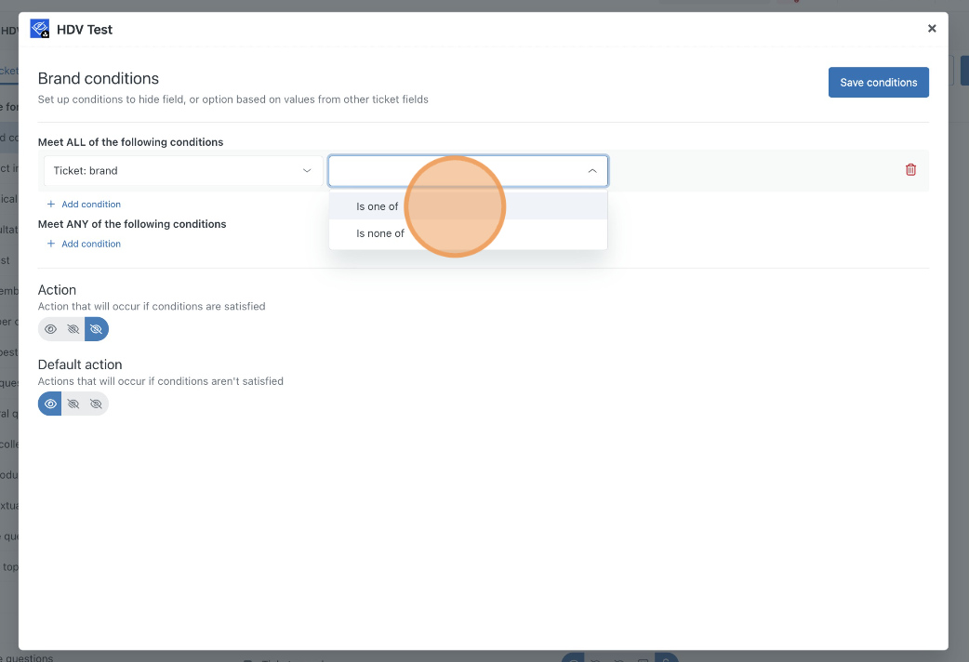969x662 pixels.
Task: Select middle hidden-eye option under Action
Action: 73,329
